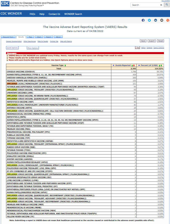Image resolution: width=170 pixels, height=224 pixels.
Task: Select the VARIVAX-VARICELLA VIRUS LIVE row
Action: [85, 78]
